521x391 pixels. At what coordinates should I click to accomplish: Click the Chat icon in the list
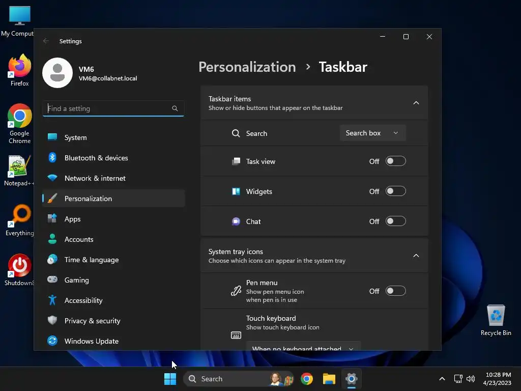(236, 221)
